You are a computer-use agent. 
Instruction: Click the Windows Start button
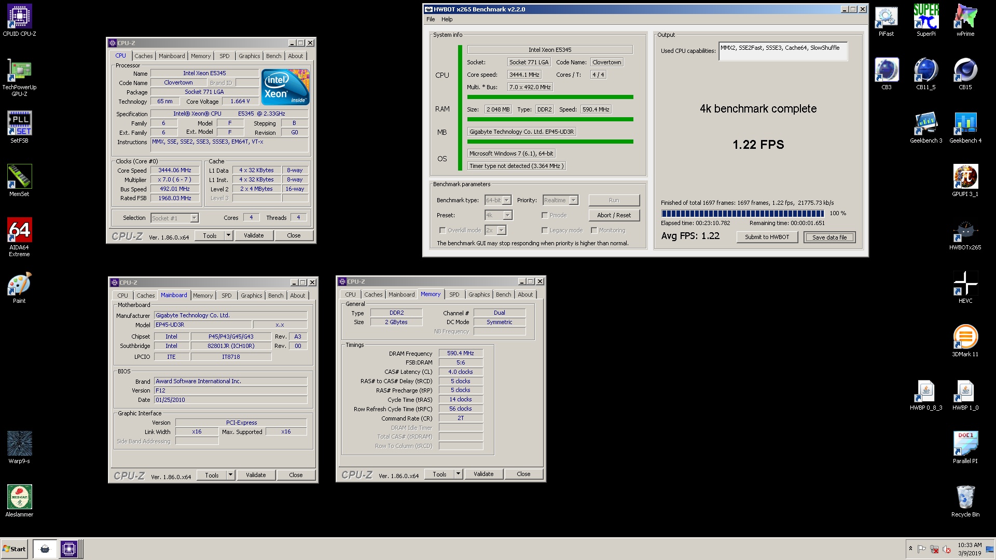[14, 549]
